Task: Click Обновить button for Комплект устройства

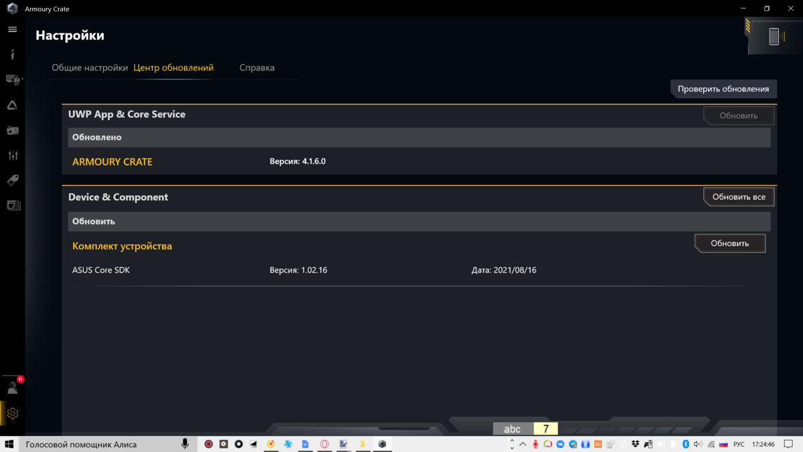Action: click(x=730, y=243)
